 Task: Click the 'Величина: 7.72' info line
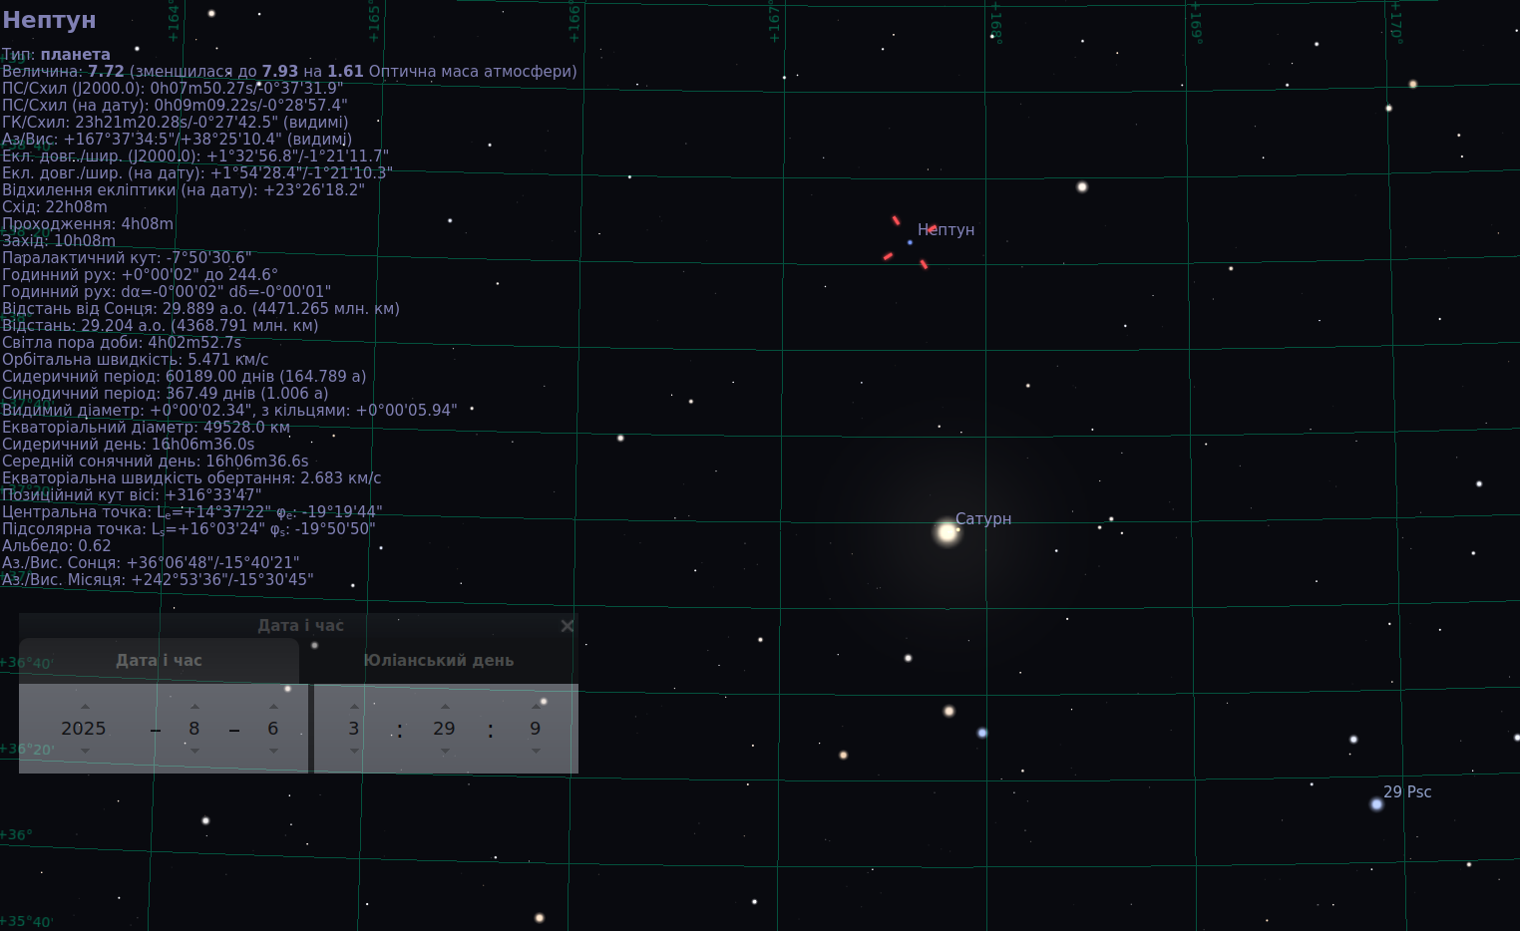pos(289,71)
